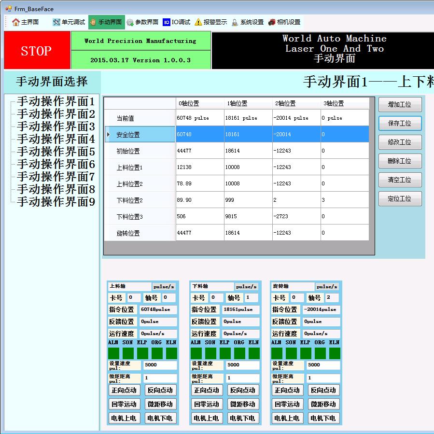434x434 pixels.
Task: Select 手动操作界面5 in the tree
Action: pyautogui.click(x=56, y=152)
